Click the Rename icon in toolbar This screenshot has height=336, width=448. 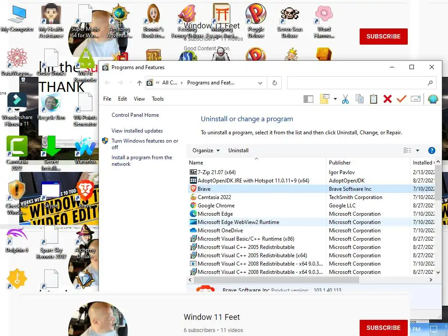pyautogui.click(x=416, y=99)
